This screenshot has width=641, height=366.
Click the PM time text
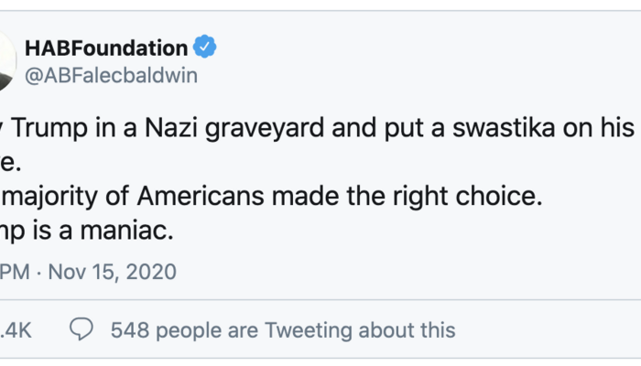pos(16,272)
